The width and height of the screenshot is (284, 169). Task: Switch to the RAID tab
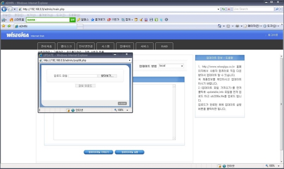165,46
